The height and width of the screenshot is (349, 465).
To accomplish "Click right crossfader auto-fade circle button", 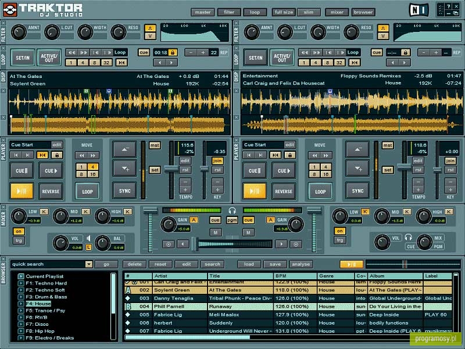I will [296, 244].
